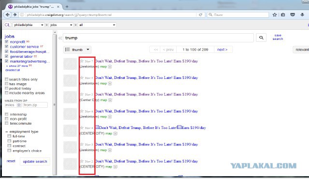Click the browser Back arrow button

[x=8, y=15]
